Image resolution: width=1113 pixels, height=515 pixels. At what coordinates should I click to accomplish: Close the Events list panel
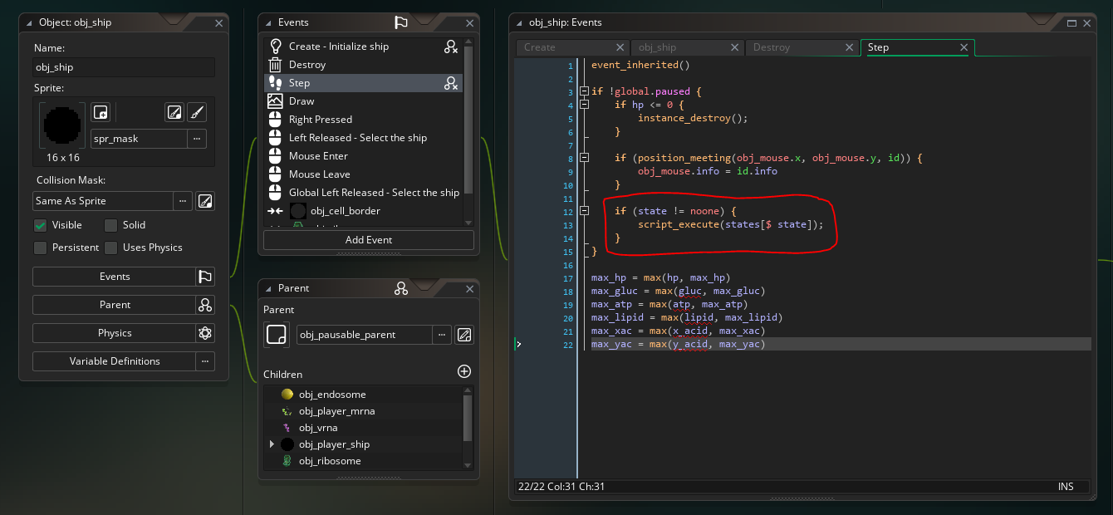(x=469, y=24)
